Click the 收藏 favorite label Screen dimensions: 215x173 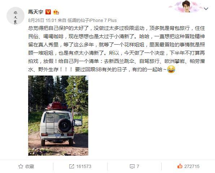pyautogui.click(x=30, y=167)
